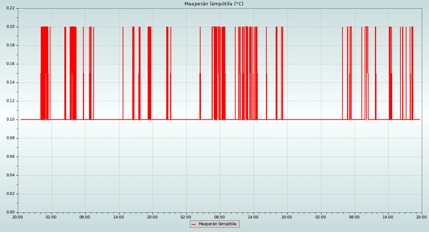Click the red line swatch in legend
This screenshot has width=429, height=232.
193,224
